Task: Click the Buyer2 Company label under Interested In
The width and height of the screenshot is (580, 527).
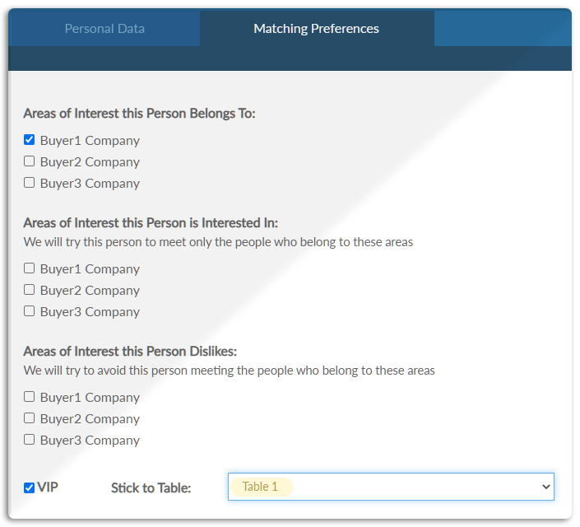Action: tap(90, 290)
